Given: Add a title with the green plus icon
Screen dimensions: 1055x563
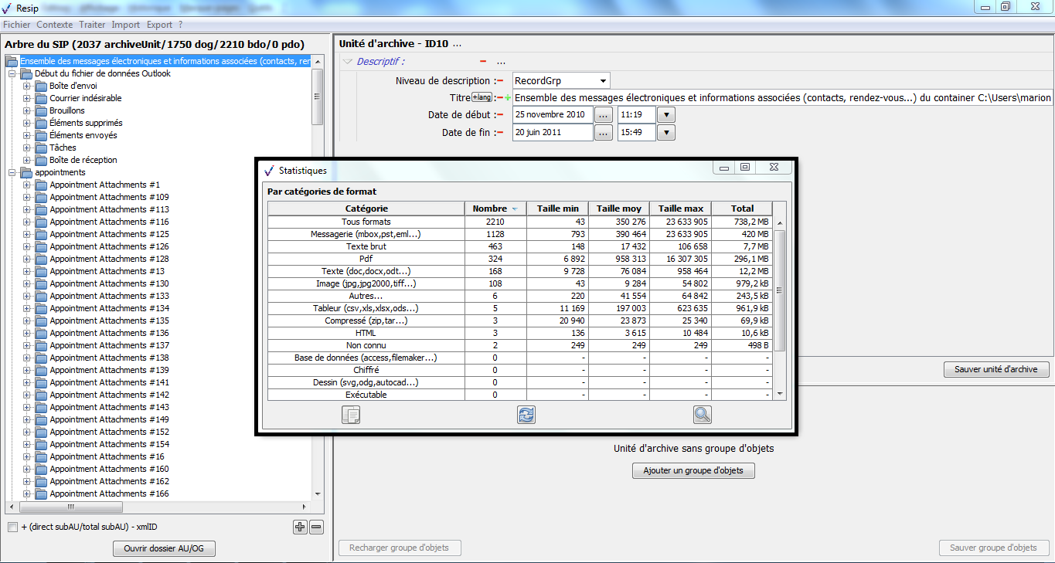Looking at the screenshot, I should [x=508, y=98].
